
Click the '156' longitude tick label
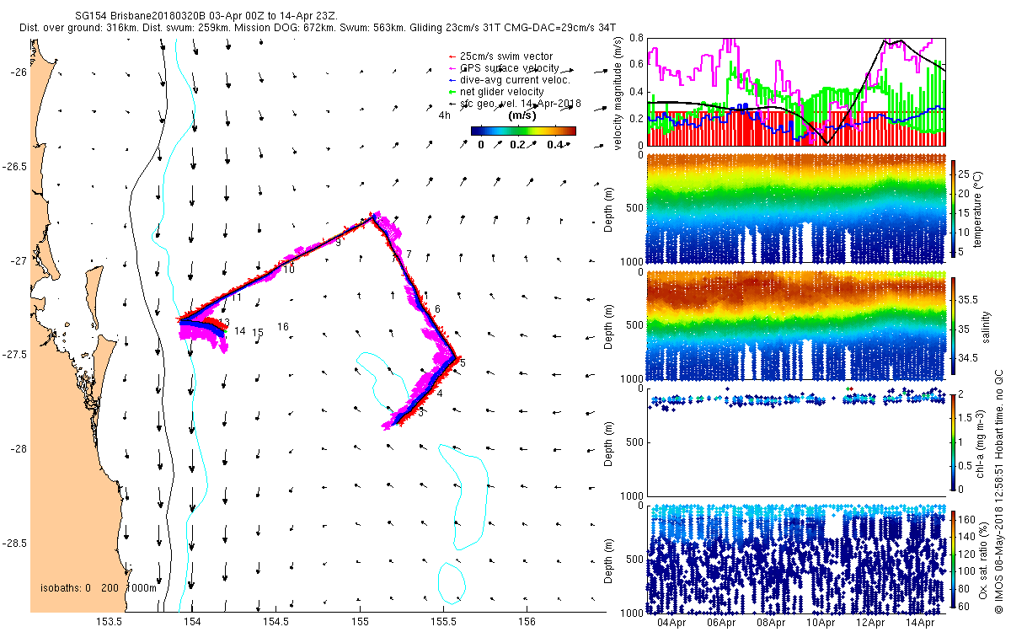(x=526, y=623)
